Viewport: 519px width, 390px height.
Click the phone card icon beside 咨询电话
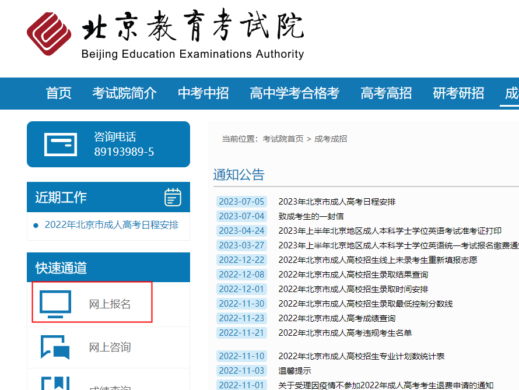point(61,144)
